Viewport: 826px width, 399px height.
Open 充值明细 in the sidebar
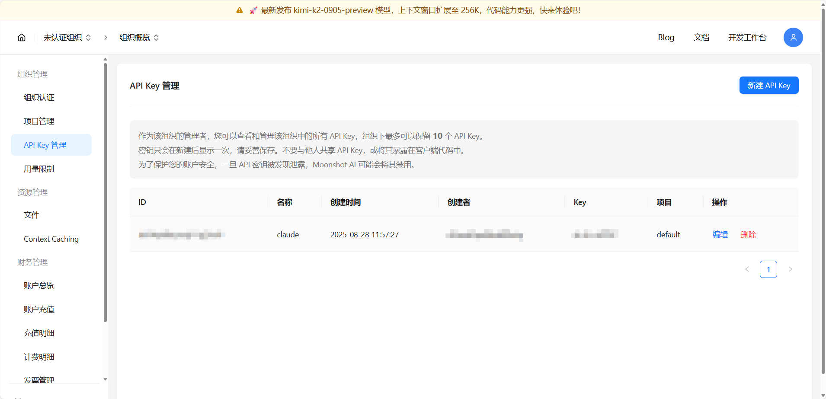pos(51,333)
